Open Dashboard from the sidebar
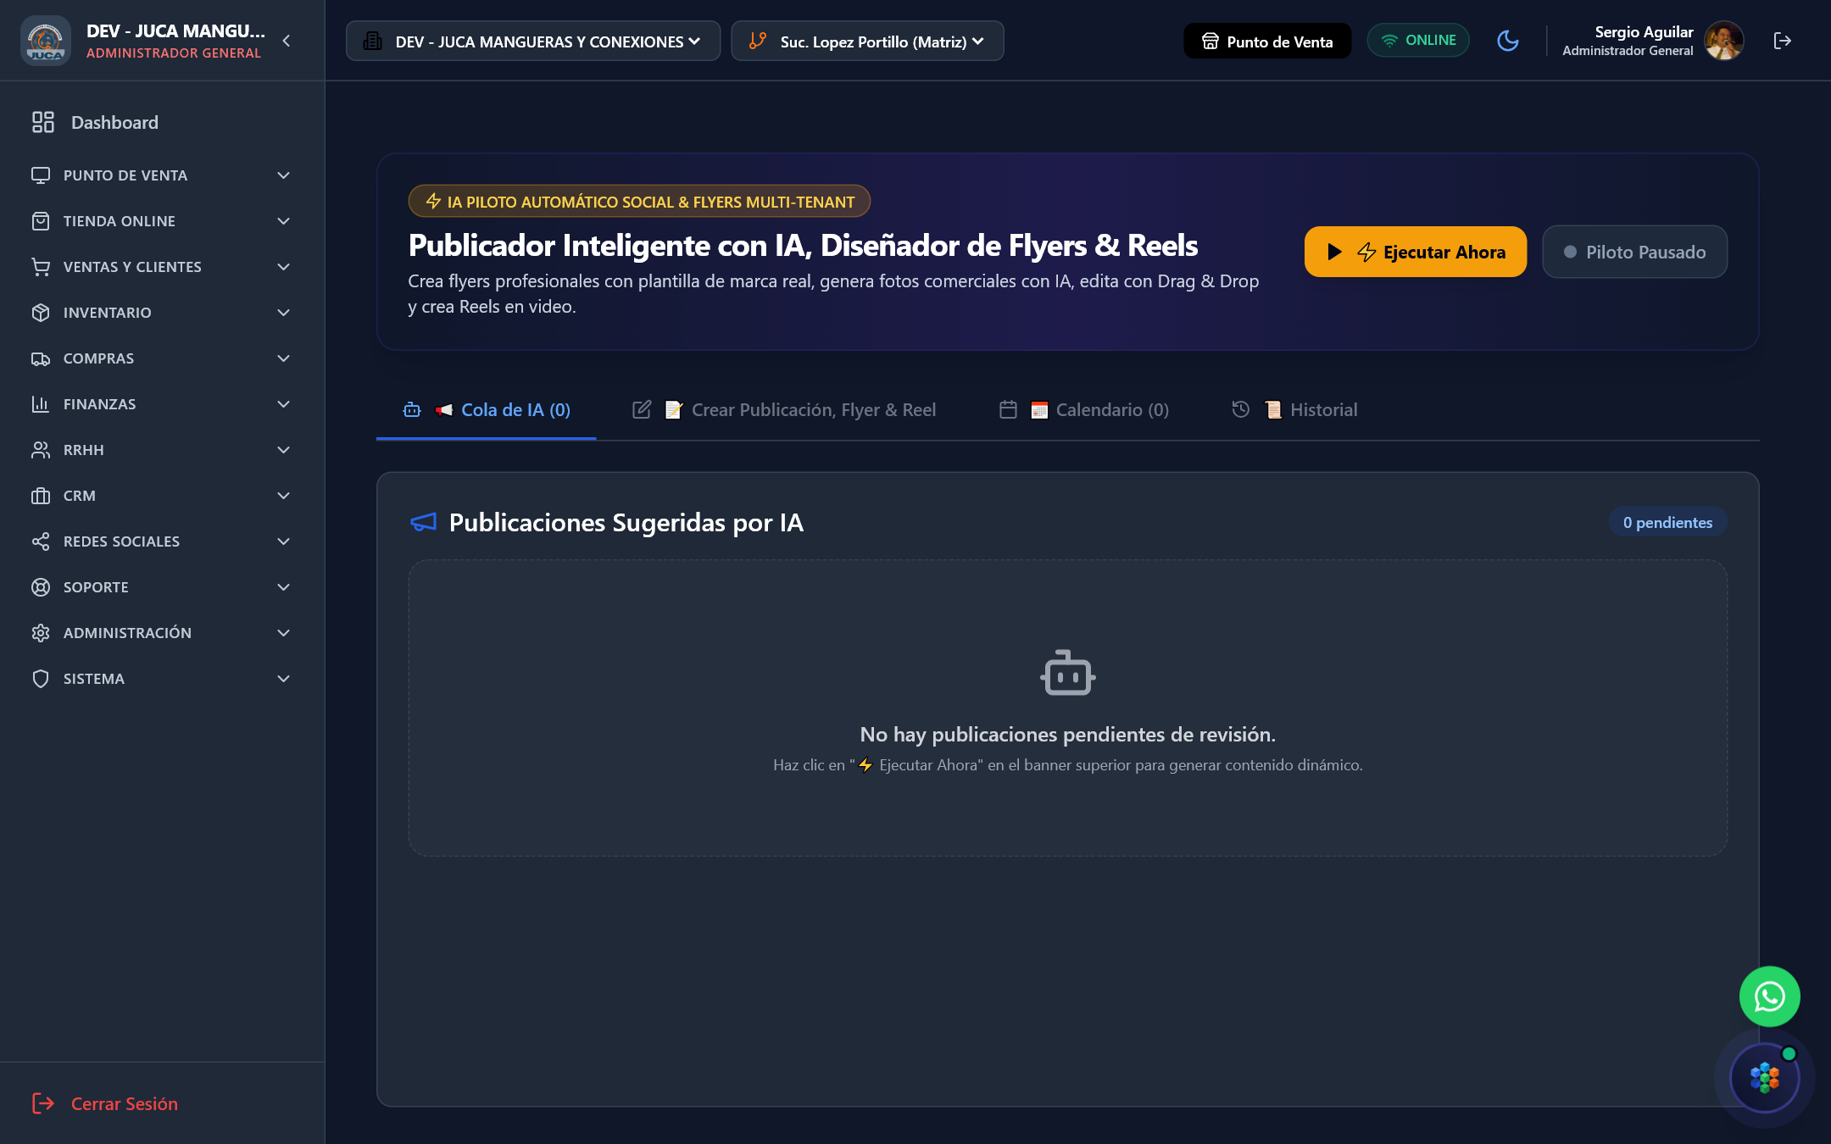1831x1144 pixels. [x=163, y=122]
